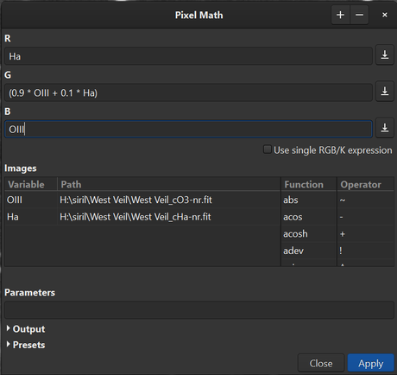Screen dimensions: 397x375
Task: Click the Apply button
Action: coord(371,363)
